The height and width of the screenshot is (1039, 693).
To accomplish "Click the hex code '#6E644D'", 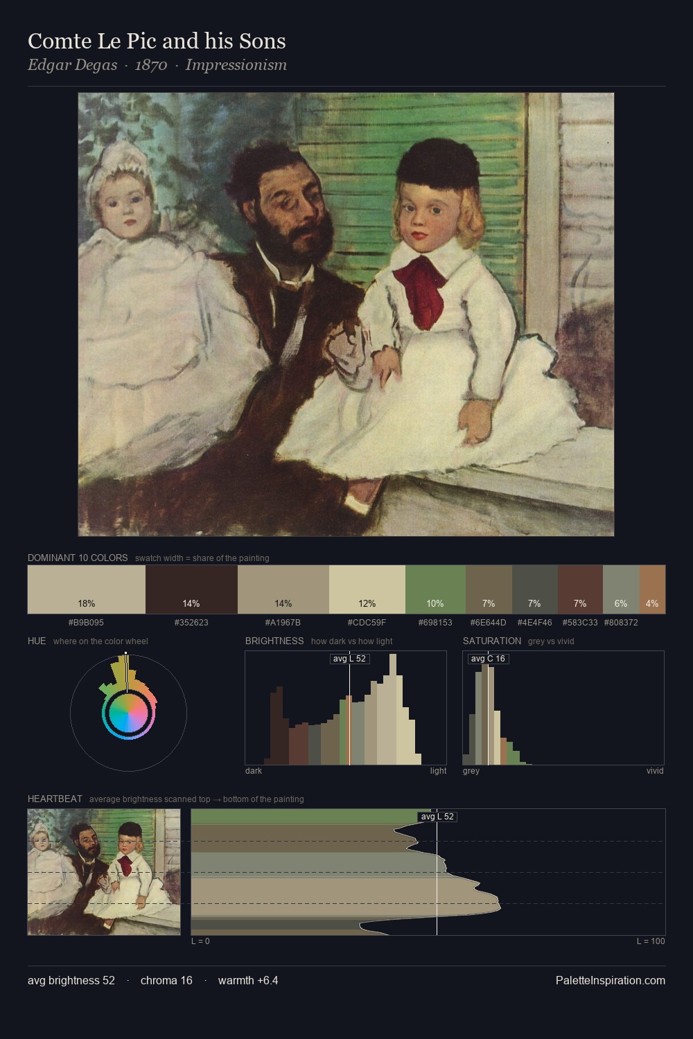I will click(489, 623).
